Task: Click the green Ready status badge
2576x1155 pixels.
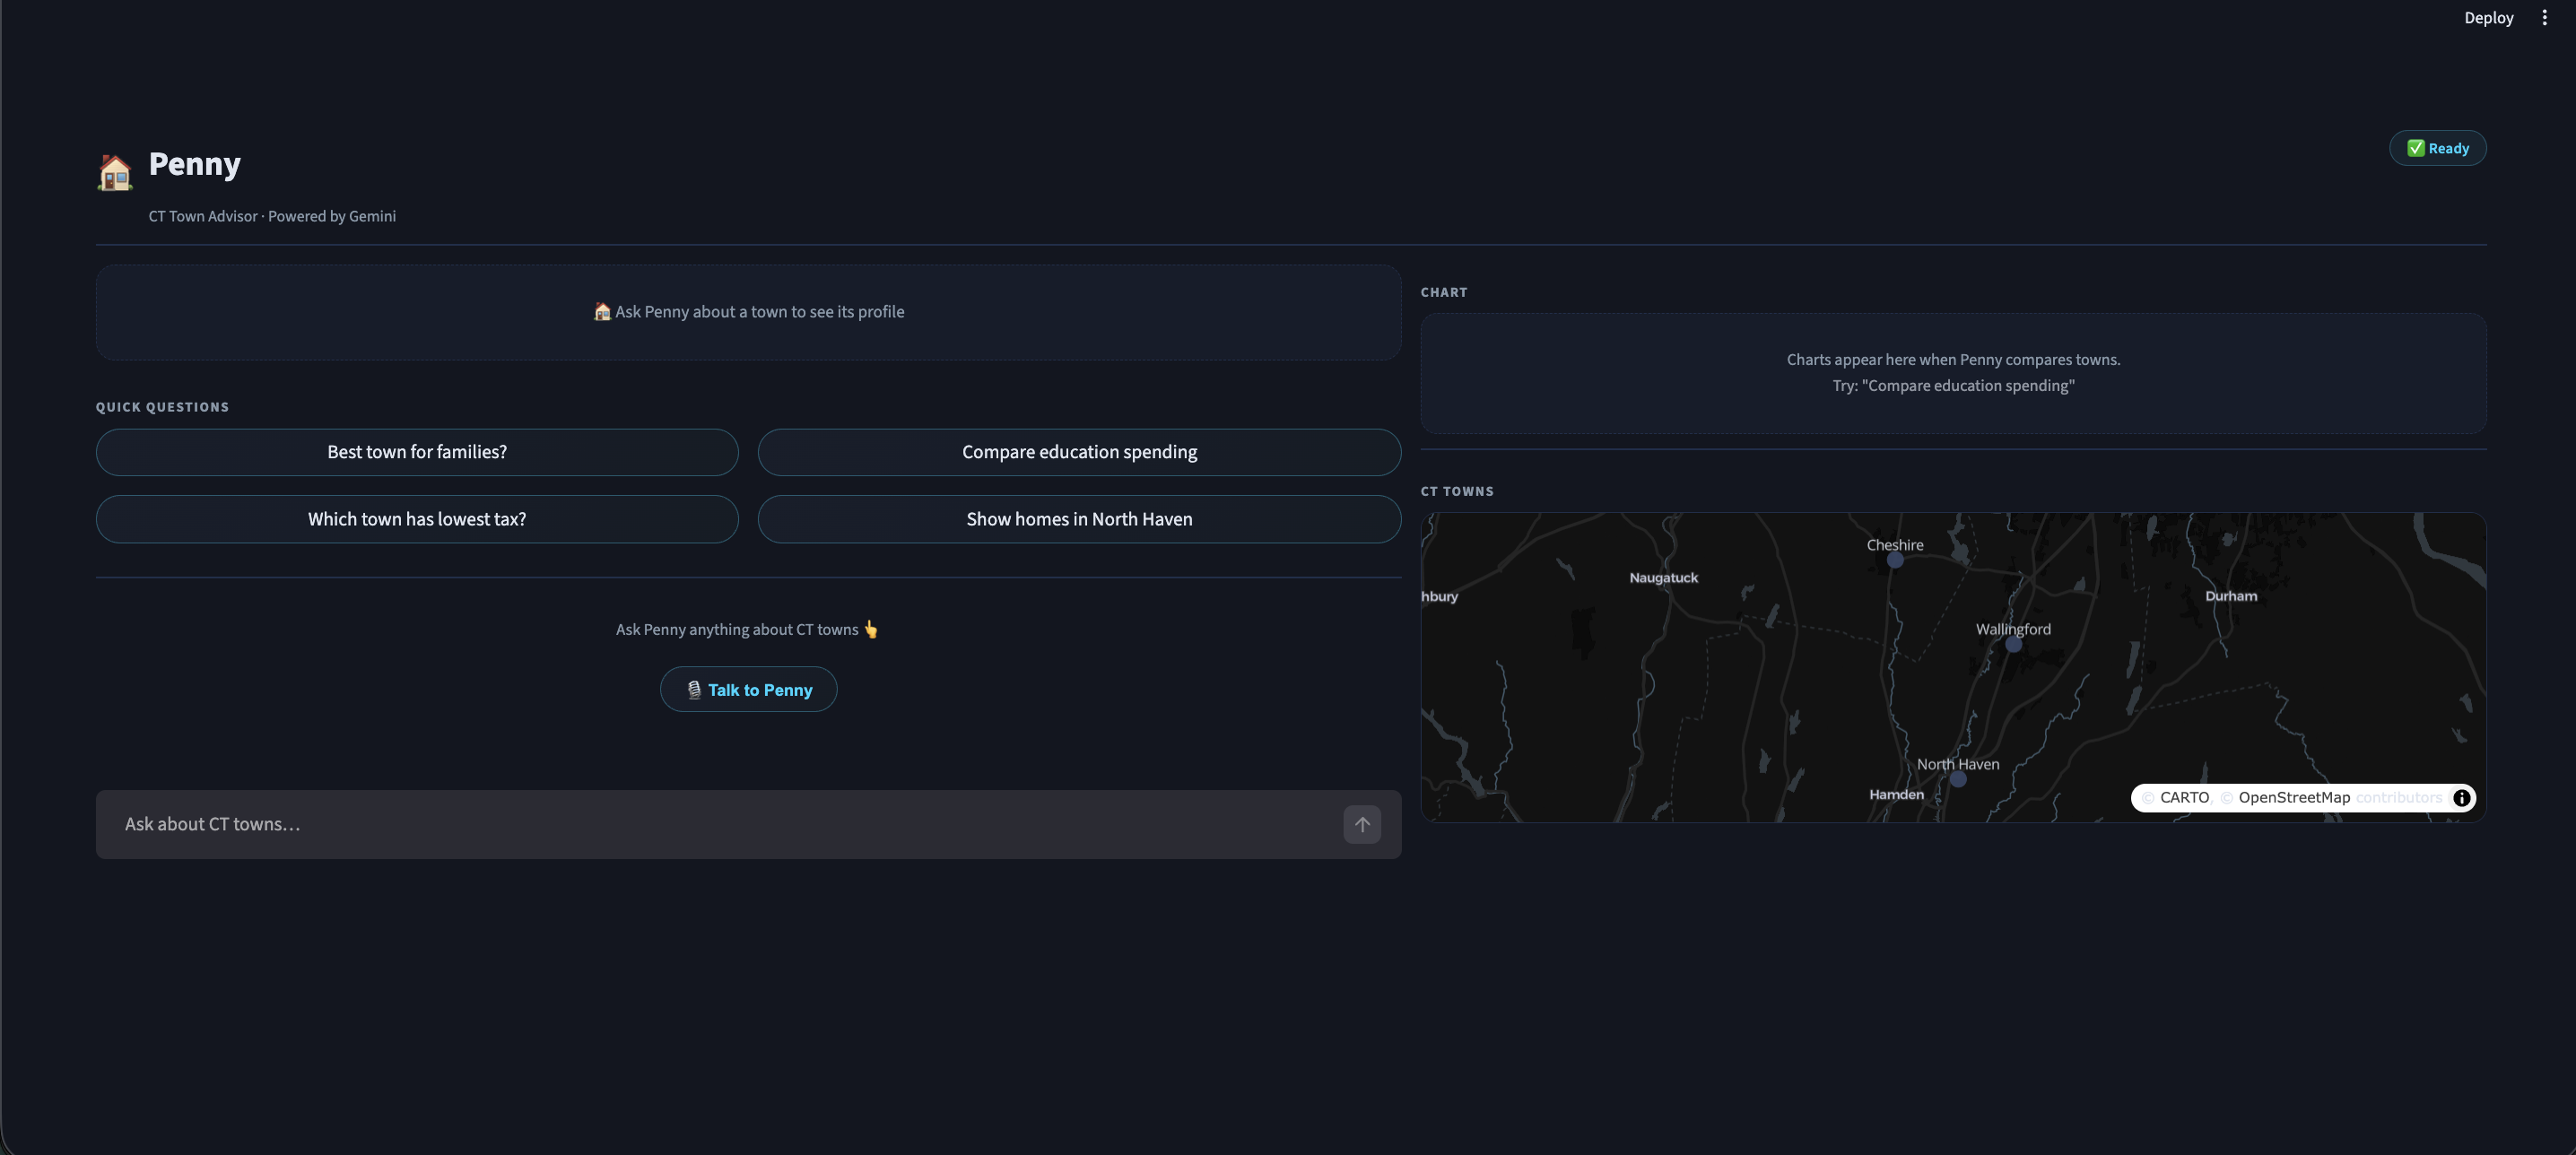Action: point(2437,148)
